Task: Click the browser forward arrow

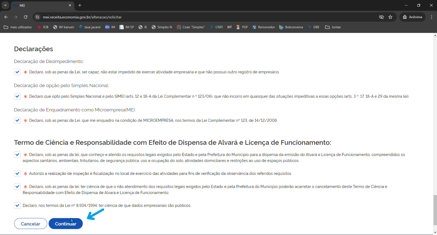Action: pyautogui.click(x=16, y=17)
